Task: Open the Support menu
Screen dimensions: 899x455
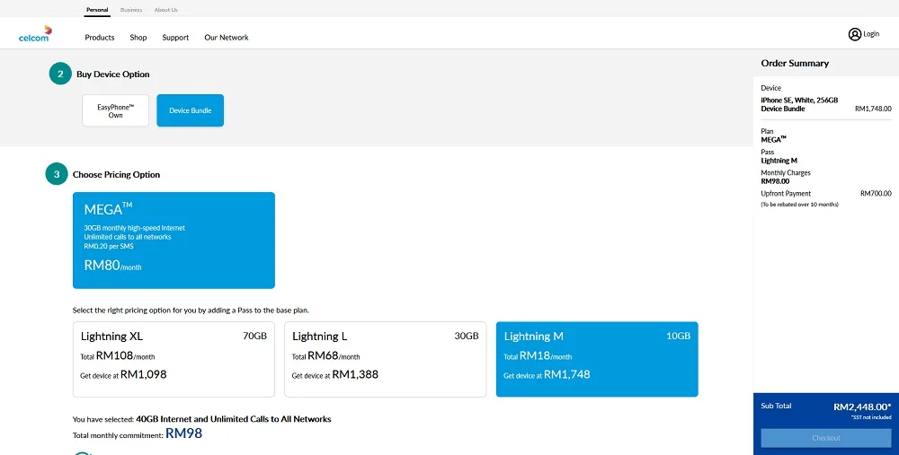Action: click(x=175, y=37)
